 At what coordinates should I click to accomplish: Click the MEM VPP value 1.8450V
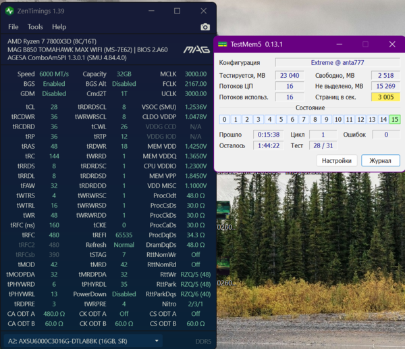pos(196,176)
